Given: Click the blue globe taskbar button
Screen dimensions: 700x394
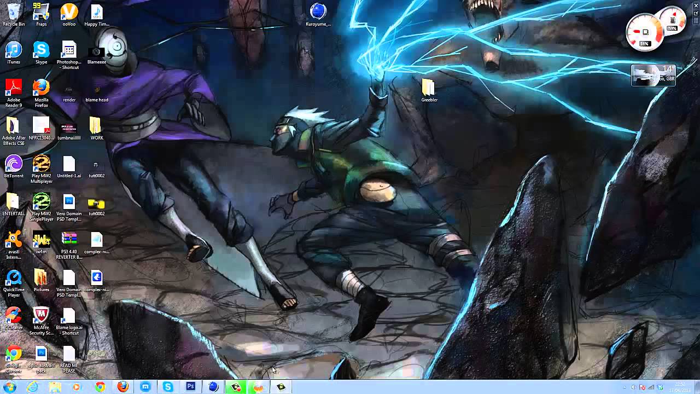Looking at the screenshot, I should tap(213, 387).
